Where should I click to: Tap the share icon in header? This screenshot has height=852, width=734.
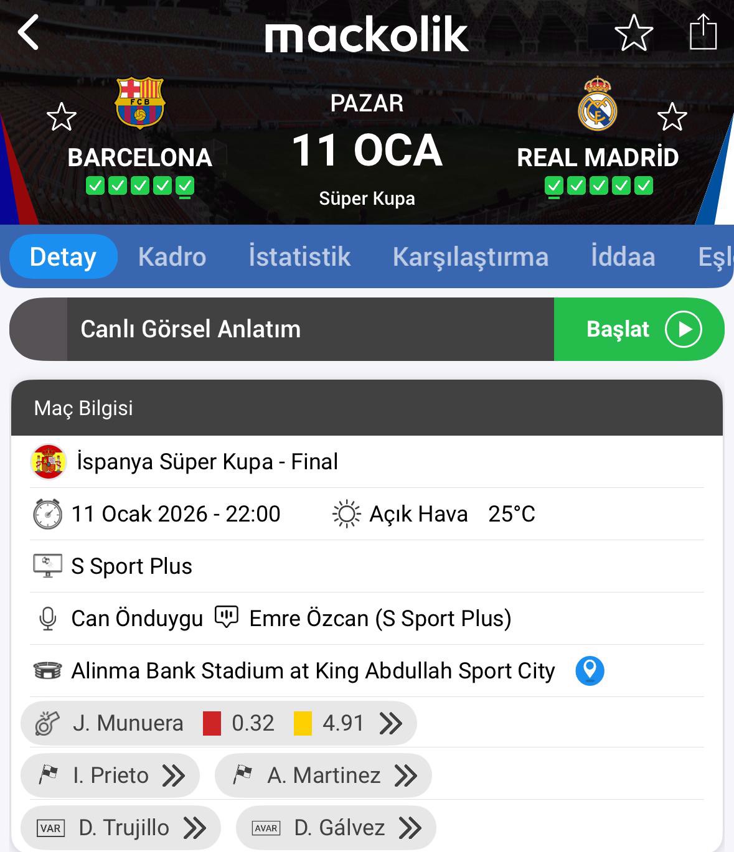[703, 32]
